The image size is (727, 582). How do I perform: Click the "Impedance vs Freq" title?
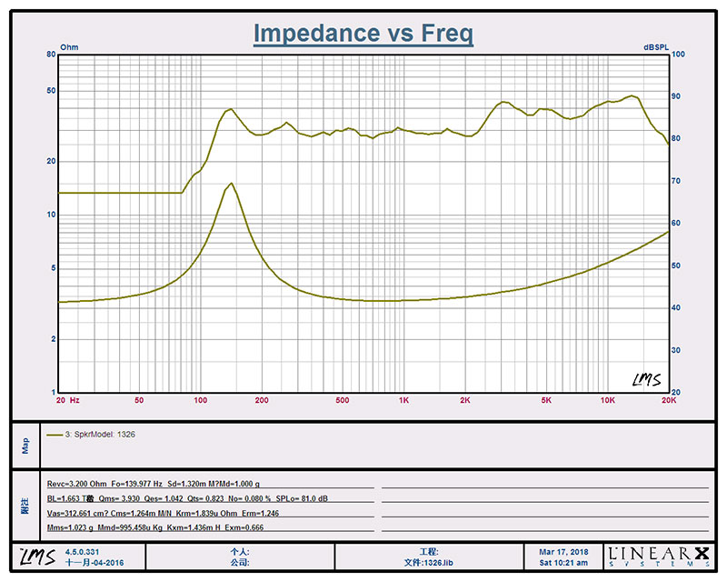(363, 34)
